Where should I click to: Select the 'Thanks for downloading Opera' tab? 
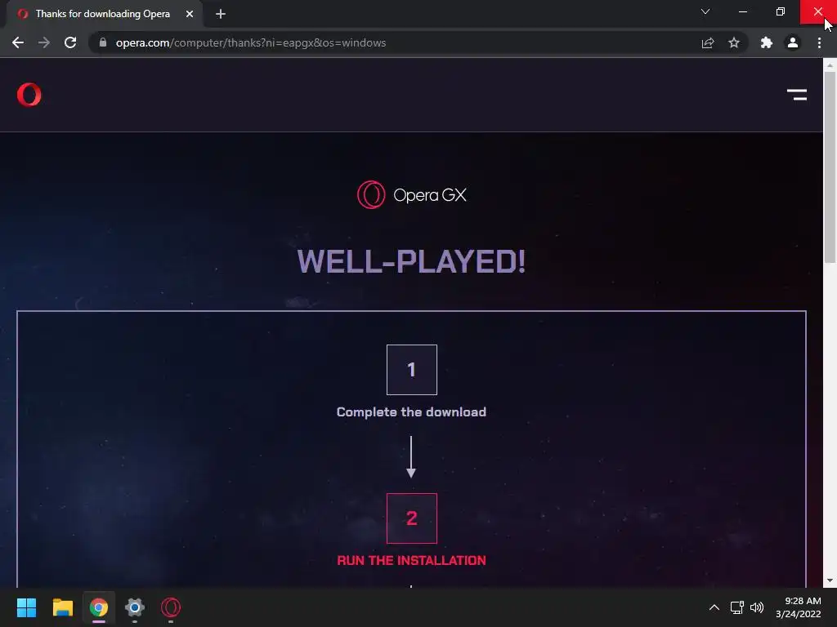(x=102, y=14)
